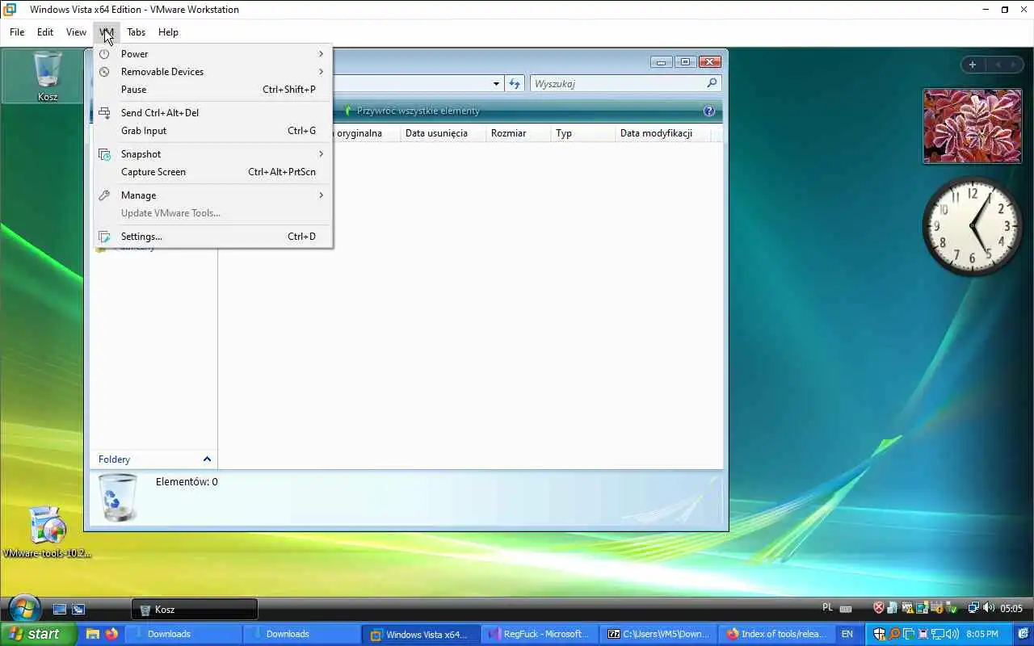This screenshot has height=646, width=1034.
Task: Select Grab Input menu entry
Action: coord(212,131)
